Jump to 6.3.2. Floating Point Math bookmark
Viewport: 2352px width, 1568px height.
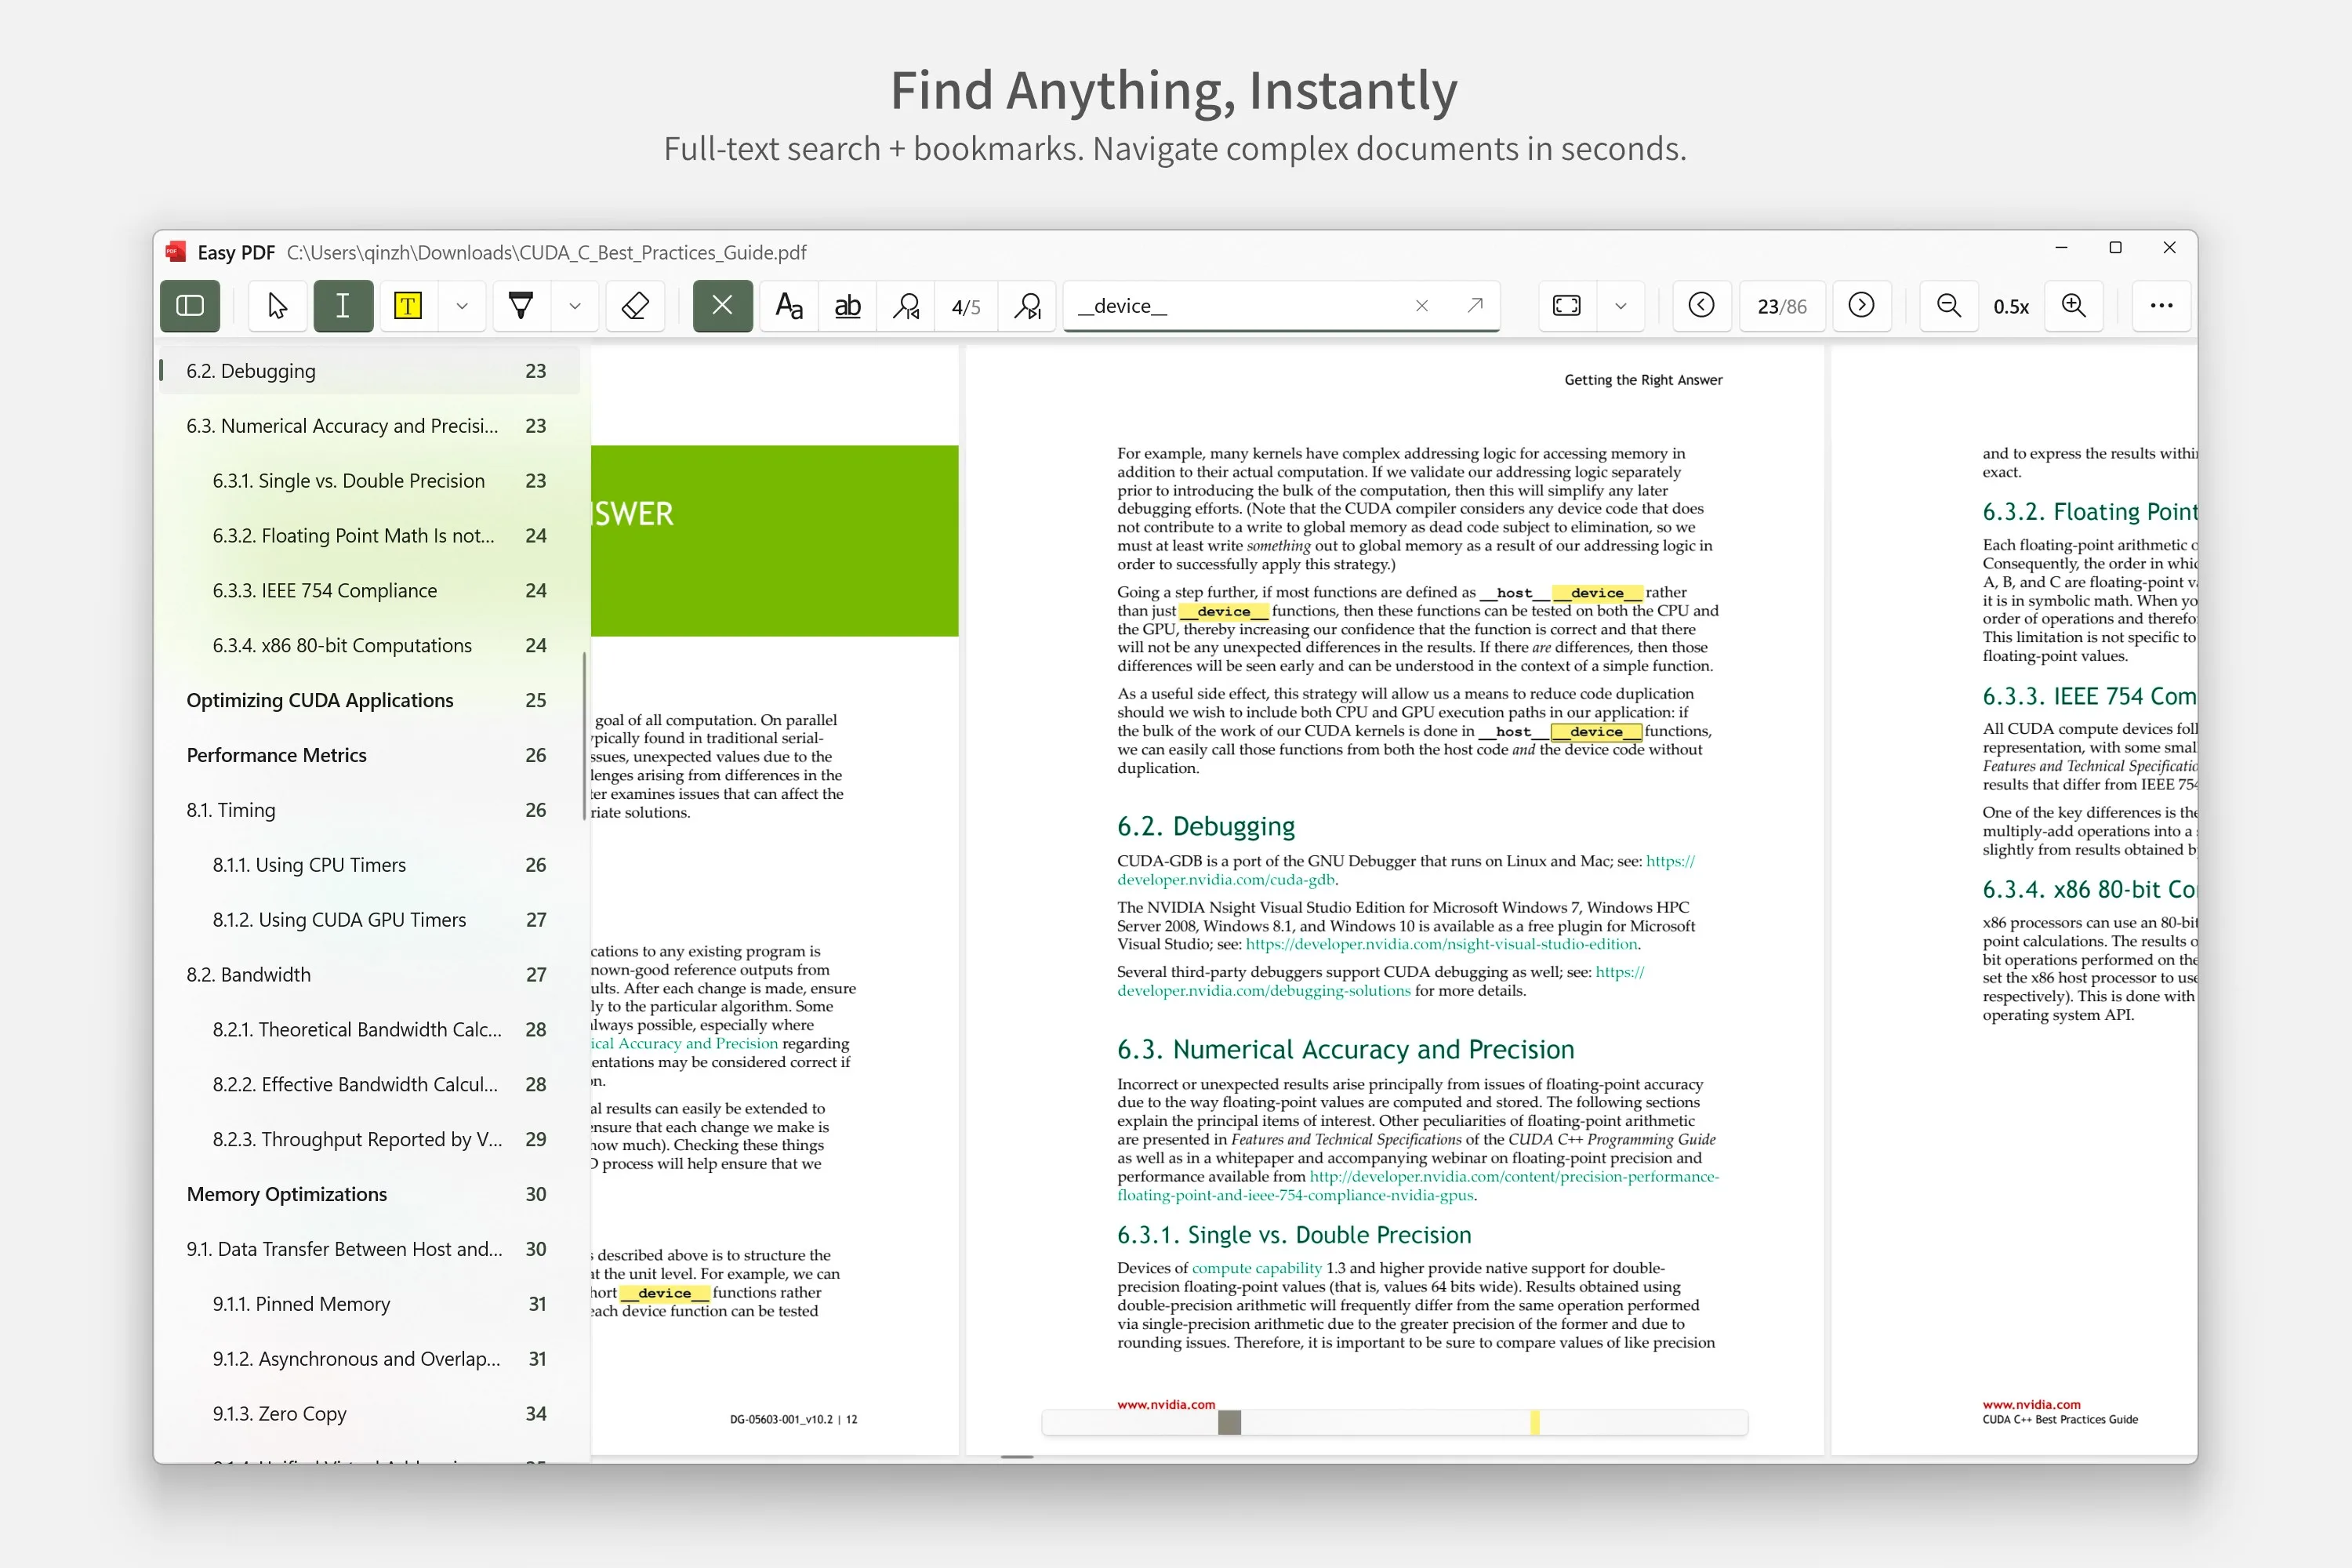click(x=370, y=536)
